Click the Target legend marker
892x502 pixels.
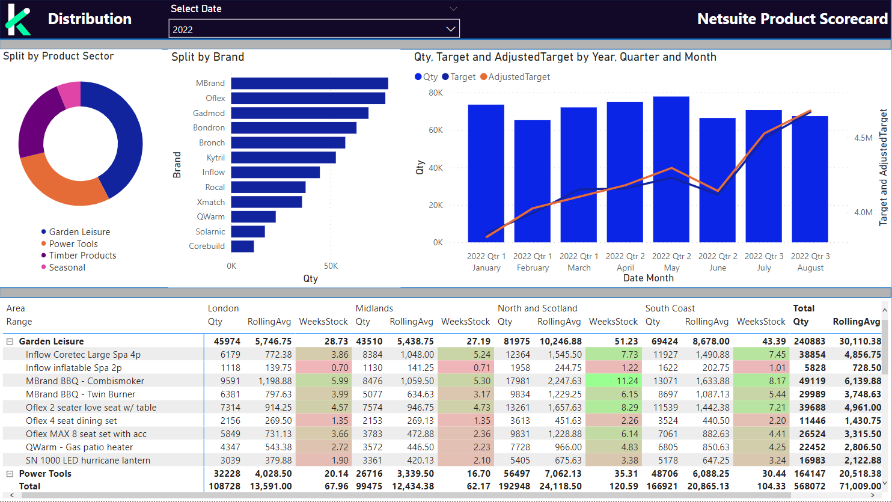click(445, 77)
